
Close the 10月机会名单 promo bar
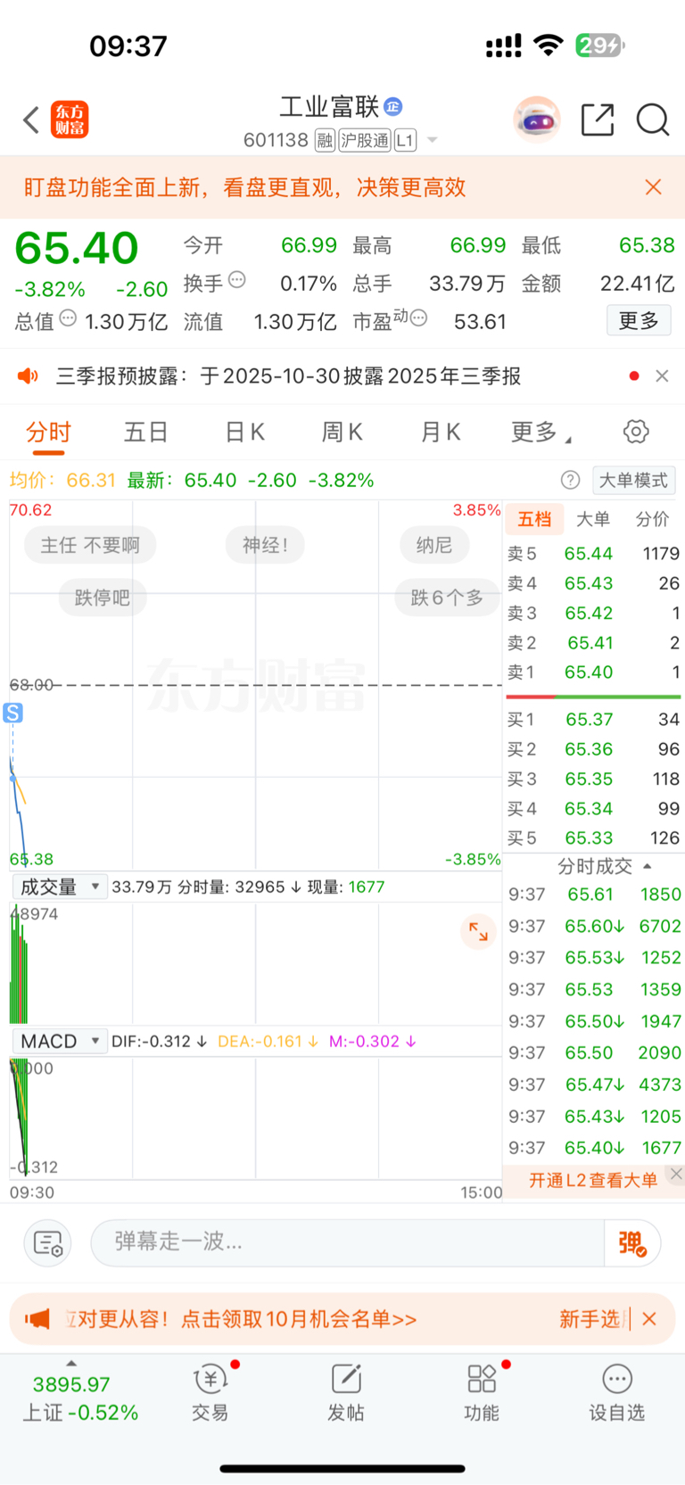click(x=649, y=1319)
